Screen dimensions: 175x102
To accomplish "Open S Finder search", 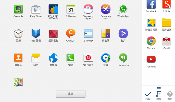I will 88,33.
